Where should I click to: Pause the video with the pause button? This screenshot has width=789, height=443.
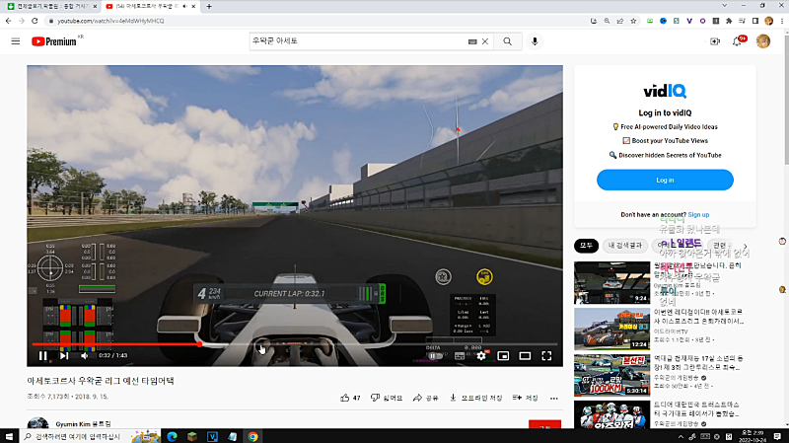tap(43, 356)
